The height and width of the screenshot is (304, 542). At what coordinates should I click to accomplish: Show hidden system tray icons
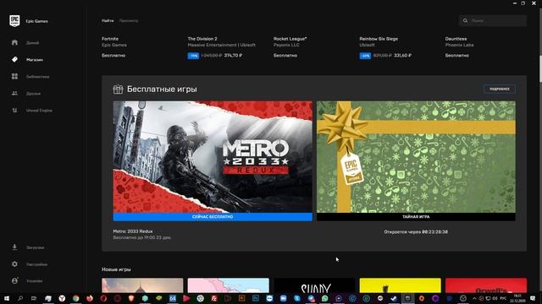tap(474, 298)
